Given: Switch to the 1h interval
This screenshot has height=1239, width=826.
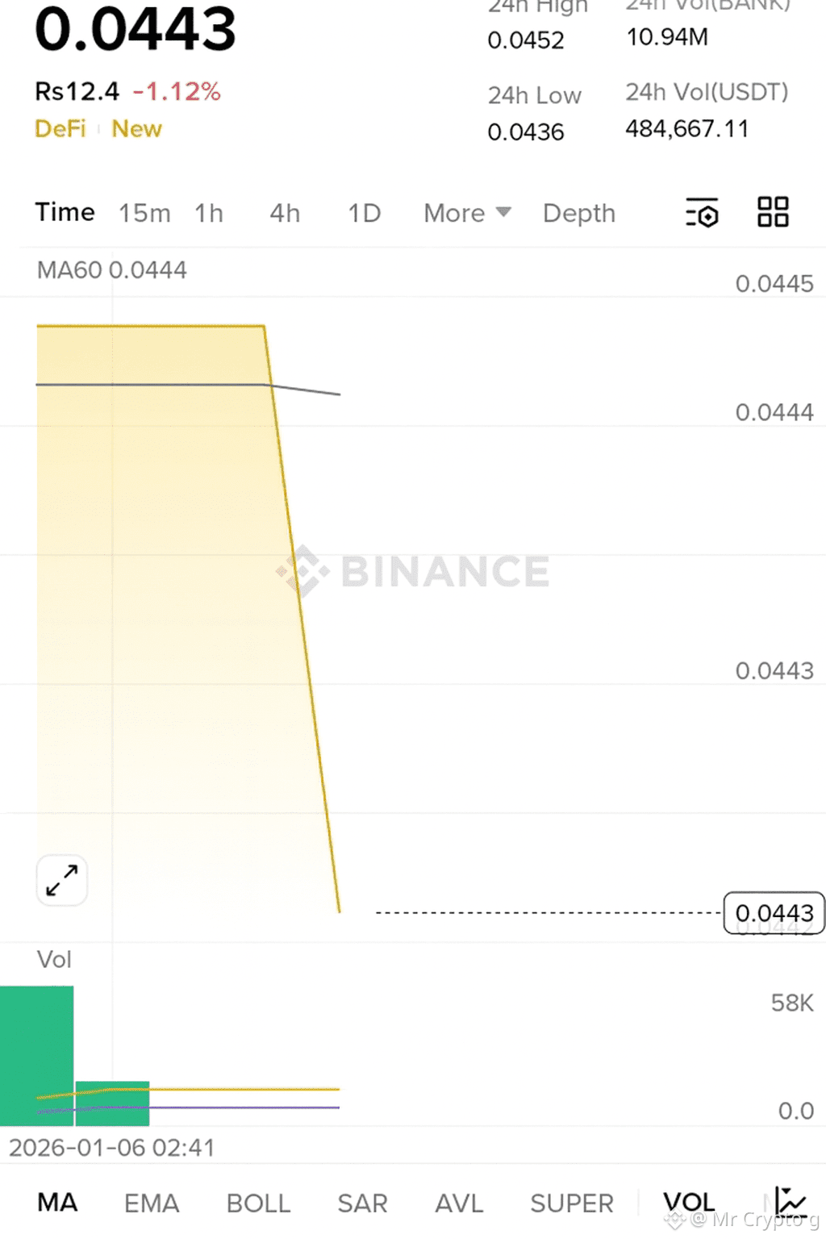Looking at the screenshot, I should coord(209,213).
